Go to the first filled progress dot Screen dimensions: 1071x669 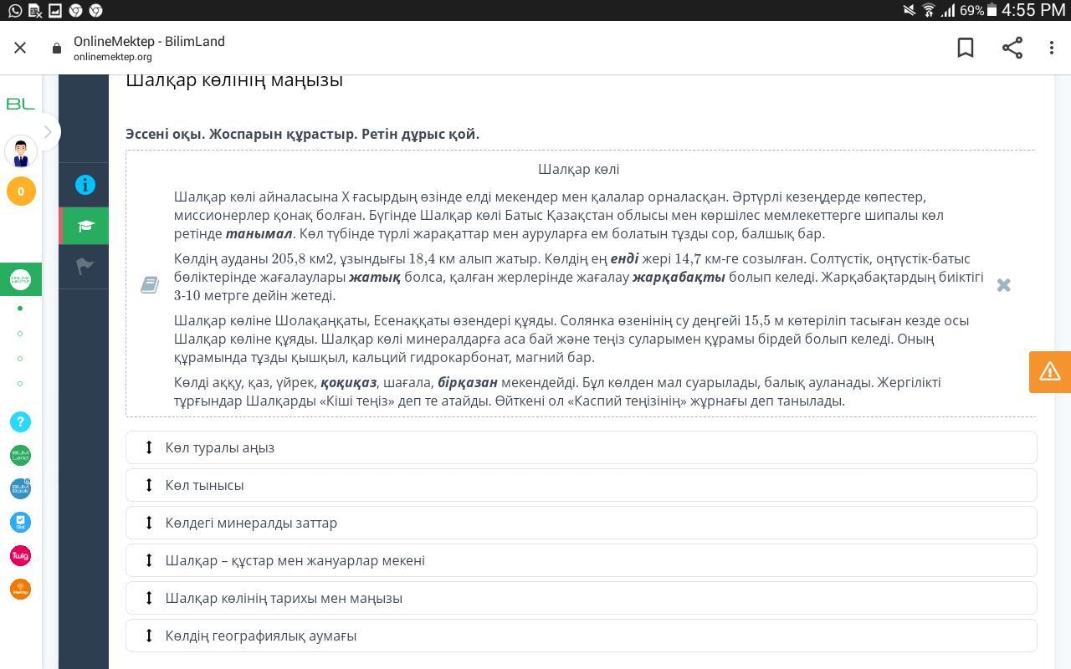[20, 308]
